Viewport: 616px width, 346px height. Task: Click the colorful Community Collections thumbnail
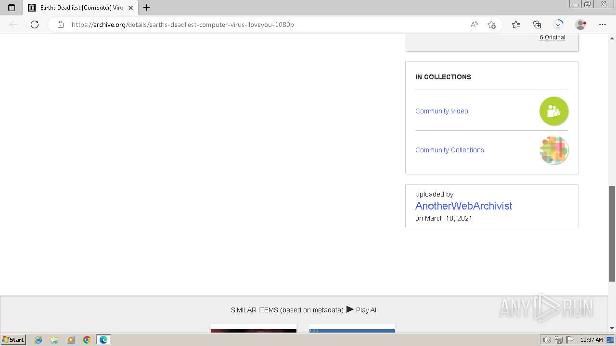click(x=554, y=150)
